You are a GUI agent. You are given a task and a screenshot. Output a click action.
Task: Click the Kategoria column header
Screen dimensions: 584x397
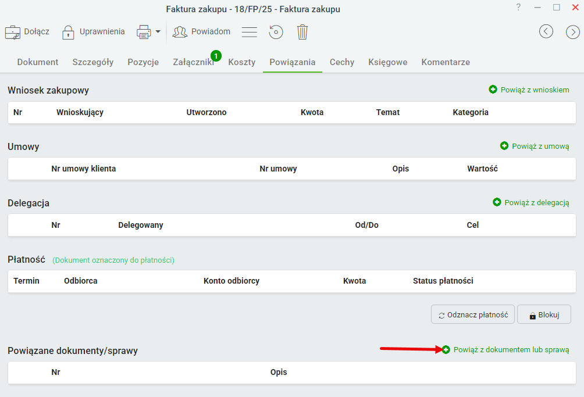coord(471,112)
